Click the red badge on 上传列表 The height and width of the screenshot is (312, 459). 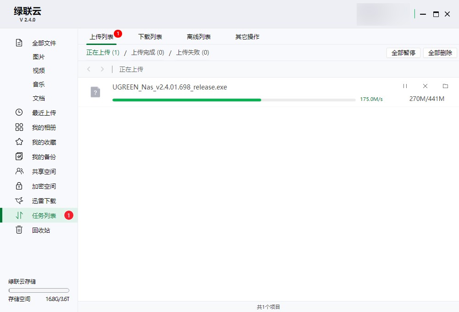[118, 33]
